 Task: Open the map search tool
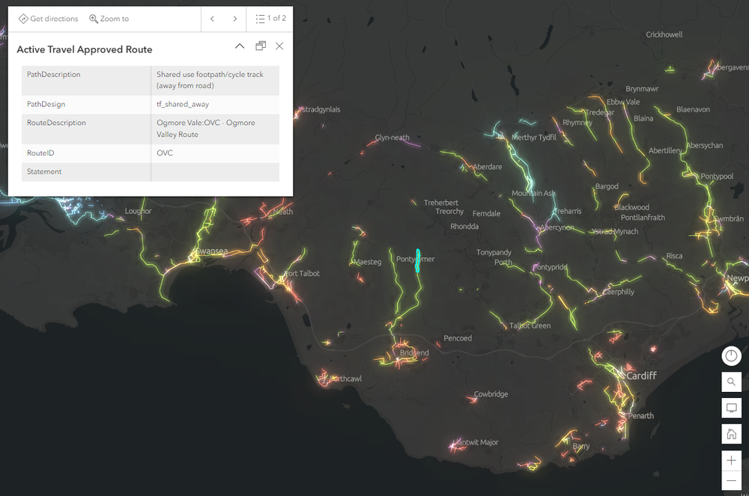click(731, 382)
